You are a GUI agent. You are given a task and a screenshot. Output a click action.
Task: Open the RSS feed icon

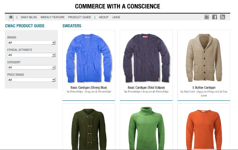point(222,17)
